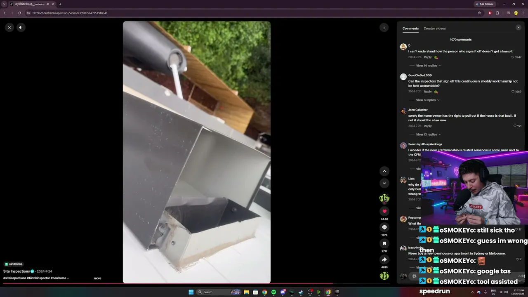Expand 'View 13 replies' under John Gallacher
The width and height of the screenshot is (528, 297).
pyautogui.click(x=428, y=134)
